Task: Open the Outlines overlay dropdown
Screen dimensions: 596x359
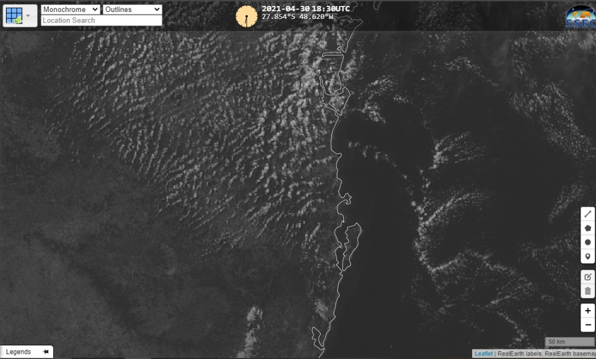Action: pos(132,10)
